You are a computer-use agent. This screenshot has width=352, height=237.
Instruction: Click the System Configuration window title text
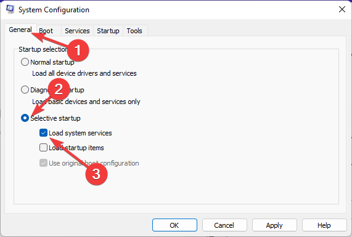click(x=54, y=10)
